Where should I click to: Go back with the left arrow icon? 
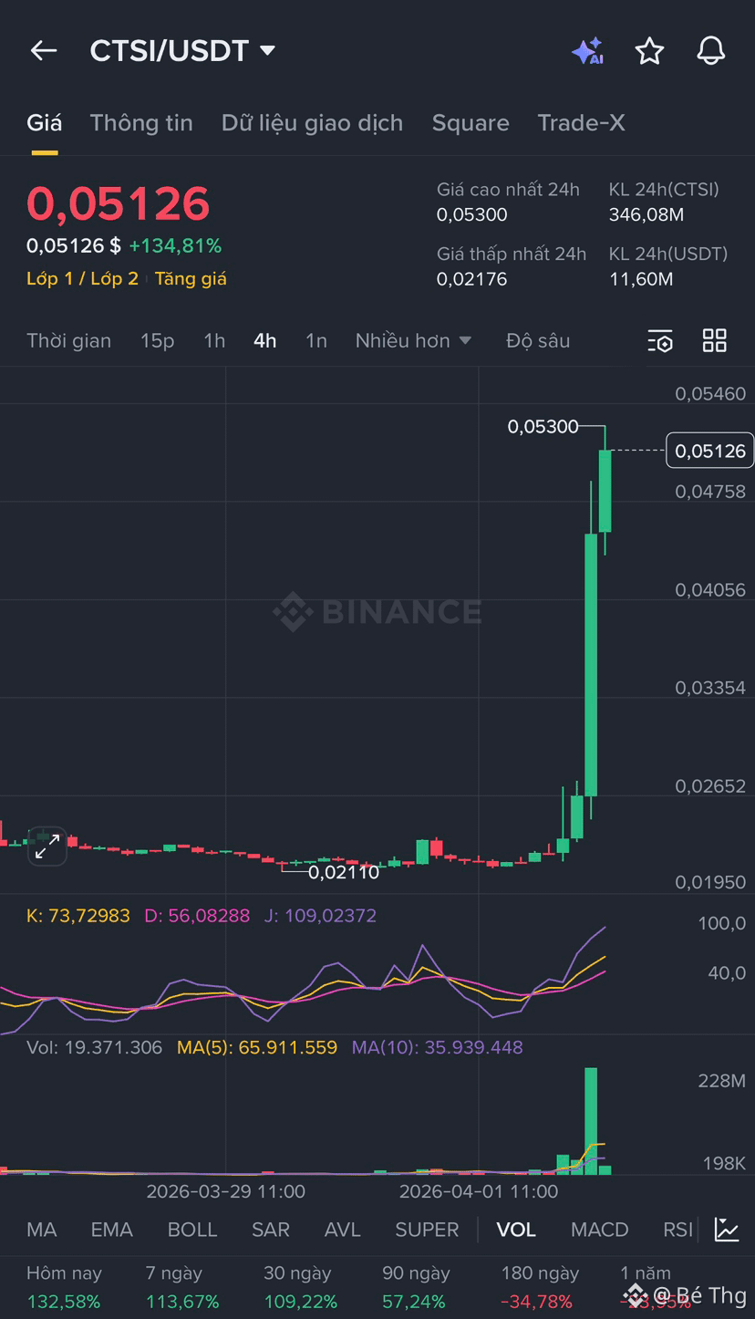tap(44, 51)
